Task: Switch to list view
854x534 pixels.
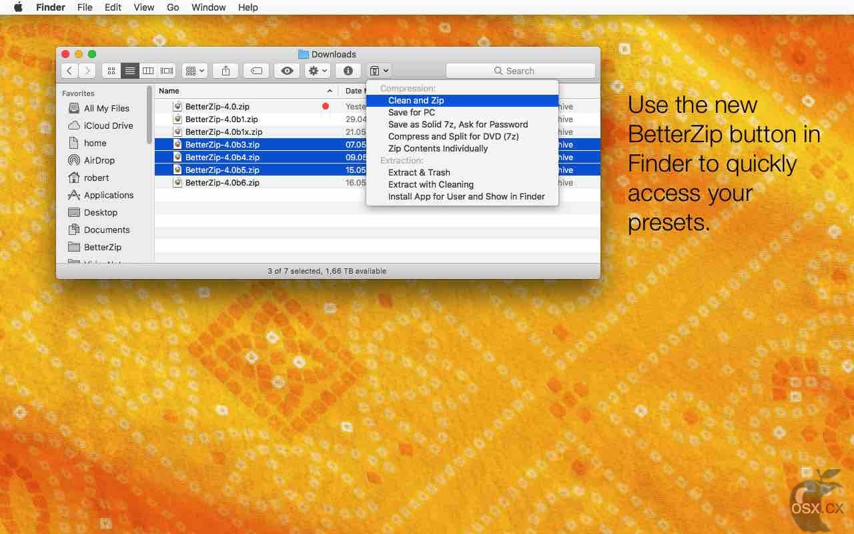Action: pos(130,71)
